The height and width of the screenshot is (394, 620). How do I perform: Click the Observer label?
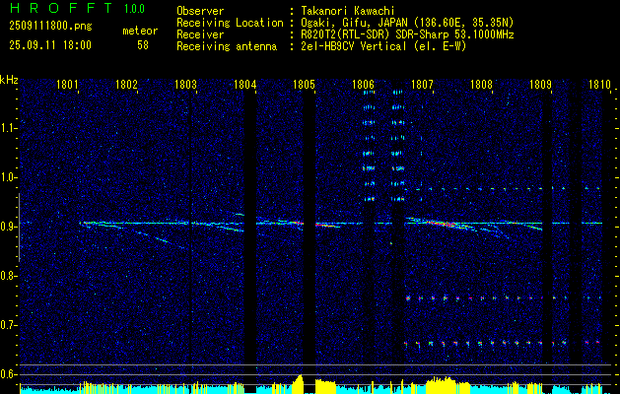click(200, 11)
